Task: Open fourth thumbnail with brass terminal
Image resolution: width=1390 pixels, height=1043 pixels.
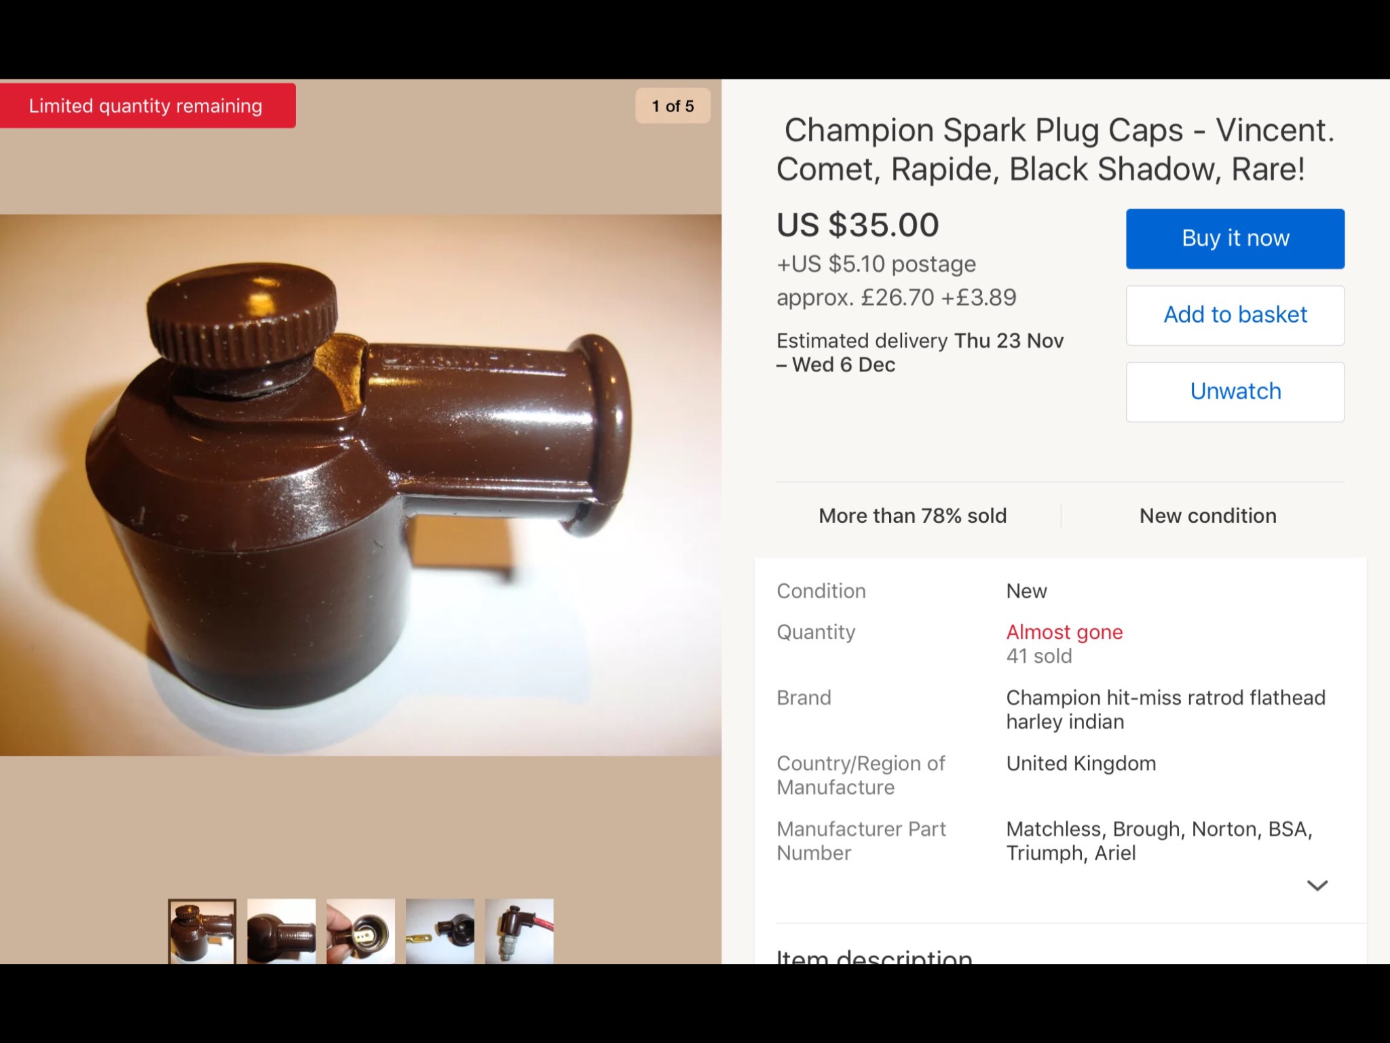Action: (x=440, y=931)
